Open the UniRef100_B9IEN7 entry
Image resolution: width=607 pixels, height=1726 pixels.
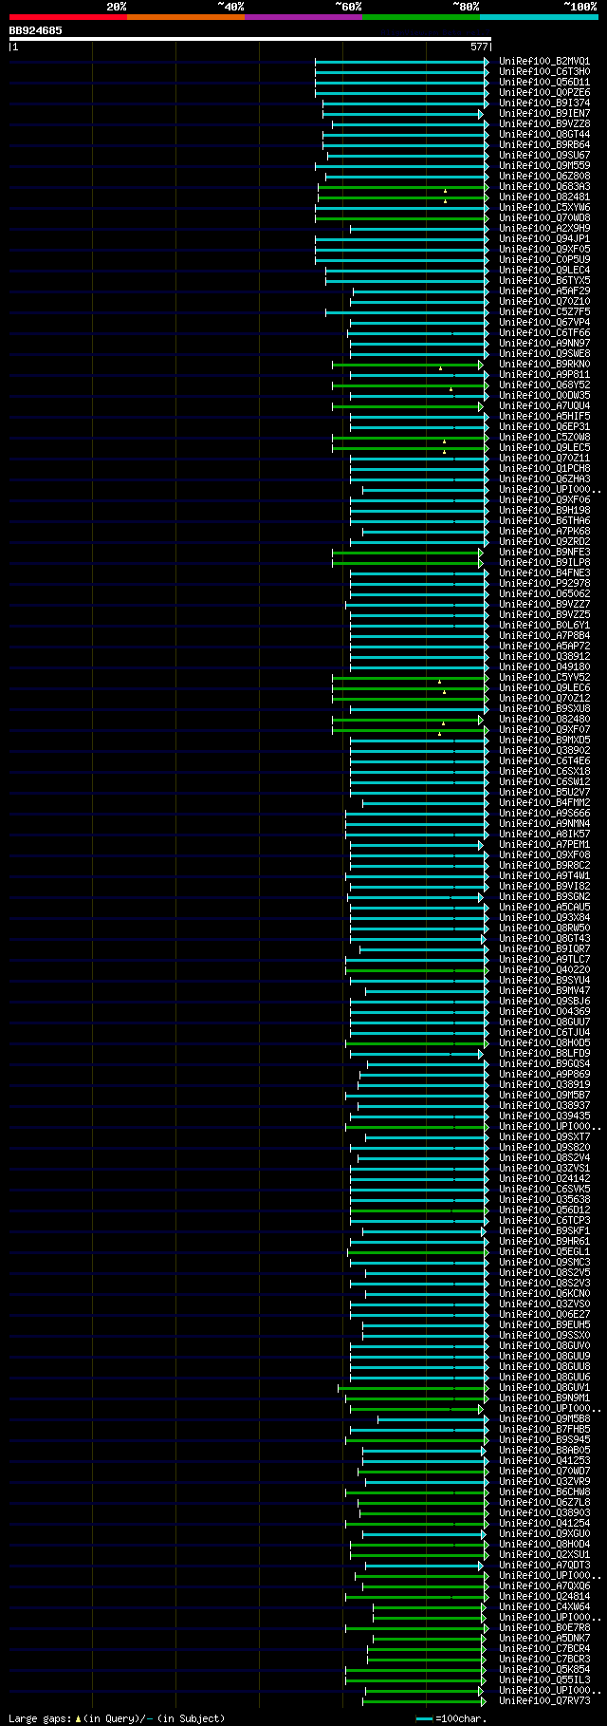(x=544, y=113)
